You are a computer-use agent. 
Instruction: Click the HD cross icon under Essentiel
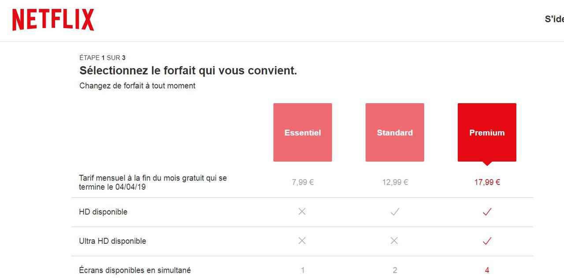pyautogui.click(x=302, y=212)
